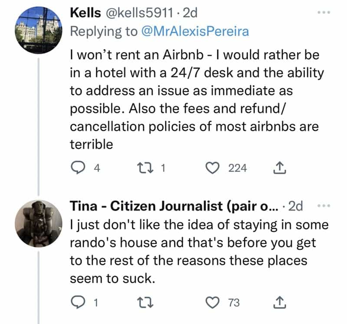Open Kells' tweet 2d timestamp
Screen dimensions: 347x324
[x=190, y=13]
